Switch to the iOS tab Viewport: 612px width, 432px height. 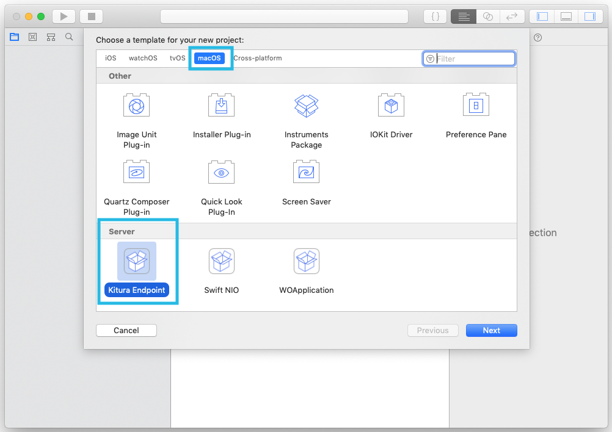(111, 58)
